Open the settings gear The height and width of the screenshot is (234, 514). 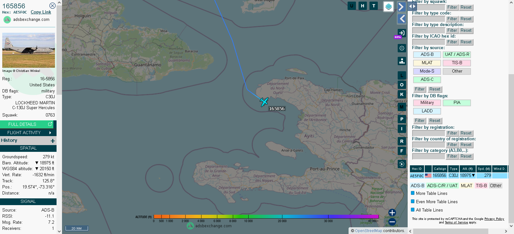(402, 48)
